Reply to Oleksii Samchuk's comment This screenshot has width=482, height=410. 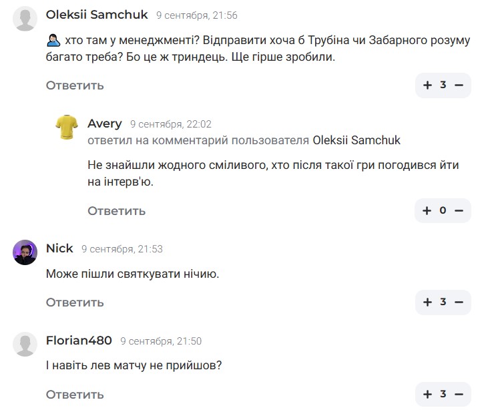tap(75, 85)
